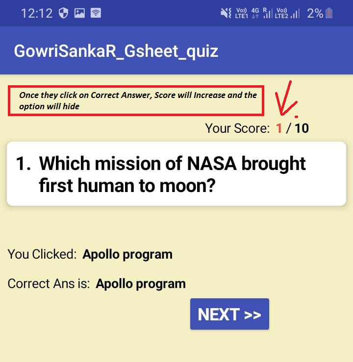
Task: Tap the low battery icon
Action: [x=329, y=13]
